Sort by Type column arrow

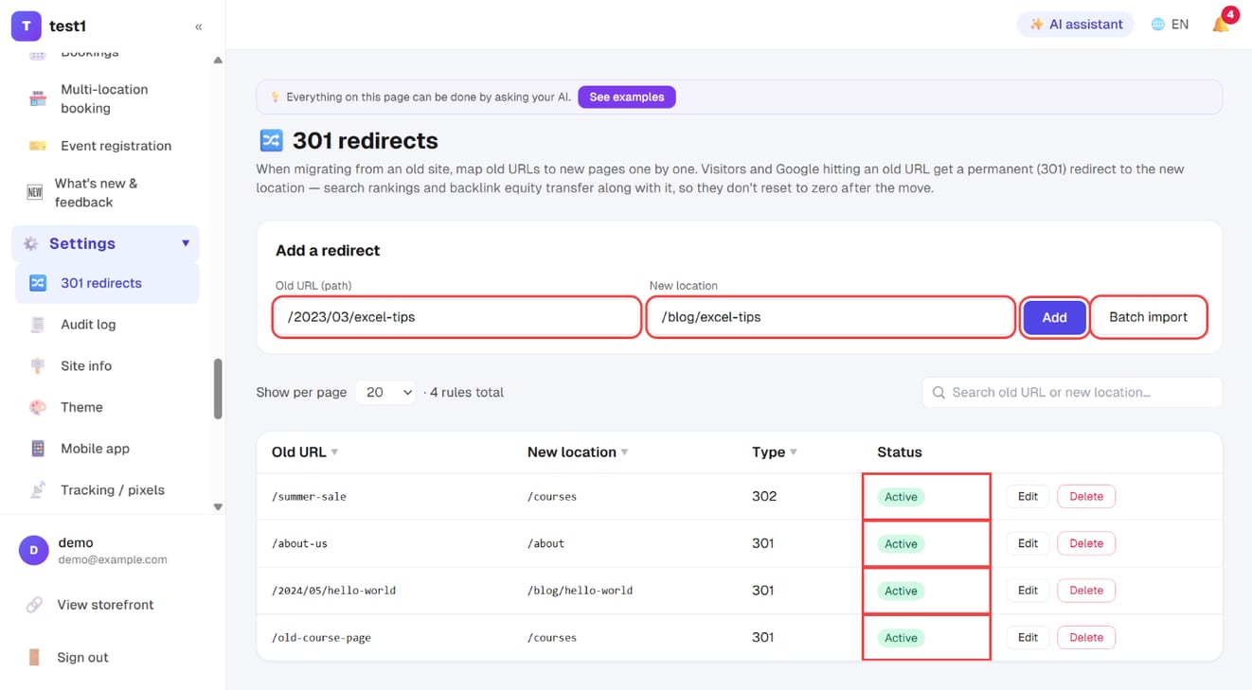pos(793,452)
